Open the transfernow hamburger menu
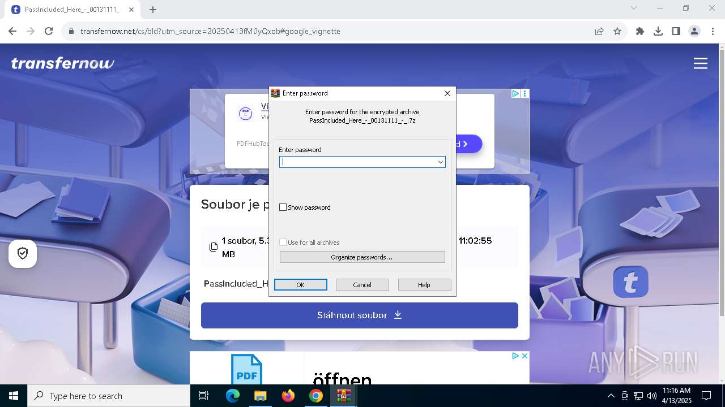The width and height of the screenshot is (725, 407). tap(701, 63)
